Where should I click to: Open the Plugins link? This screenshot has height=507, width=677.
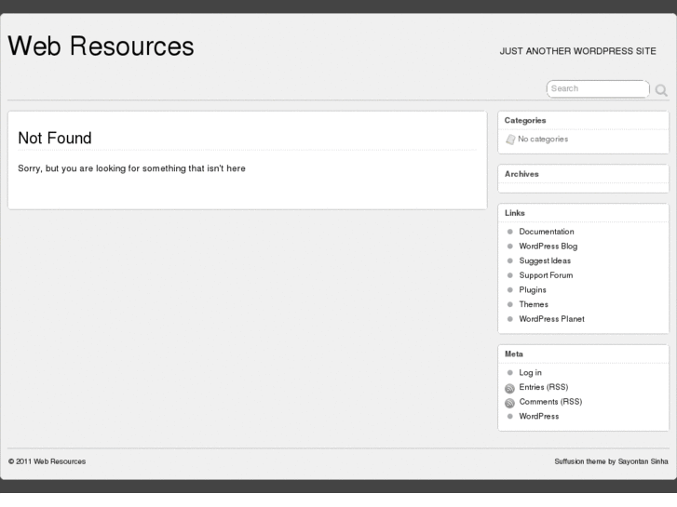pos(533,290)
